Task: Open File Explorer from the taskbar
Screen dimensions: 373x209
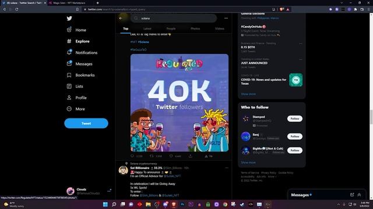Action: (x=148, y=204)
